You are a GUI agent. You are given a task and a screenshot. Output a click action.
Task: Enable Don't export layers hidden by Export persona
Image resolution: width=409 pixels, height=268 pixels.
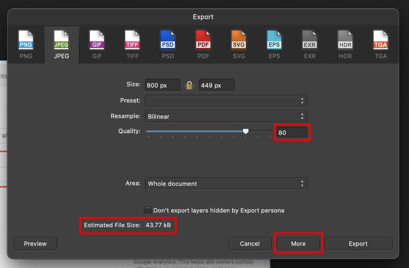point(148,210)
